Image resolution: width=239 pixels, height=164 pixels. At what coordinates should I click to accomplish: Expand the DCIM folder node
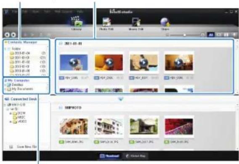pos(11,113)
